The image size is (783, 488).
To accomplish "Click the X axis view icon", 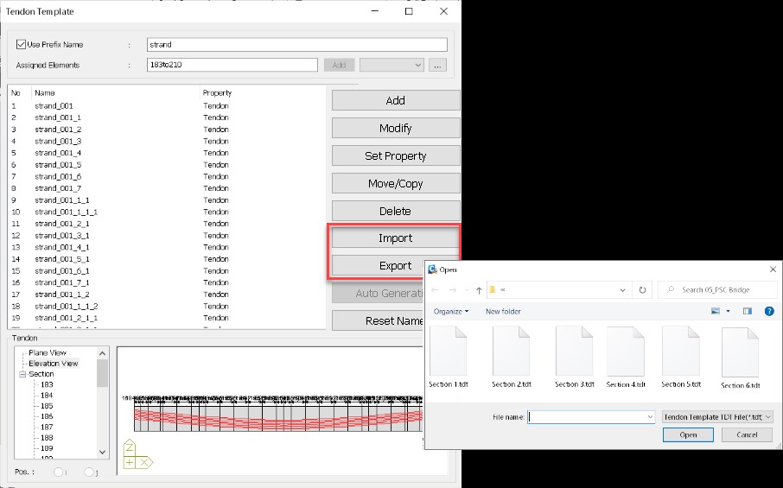I will 145,463.
